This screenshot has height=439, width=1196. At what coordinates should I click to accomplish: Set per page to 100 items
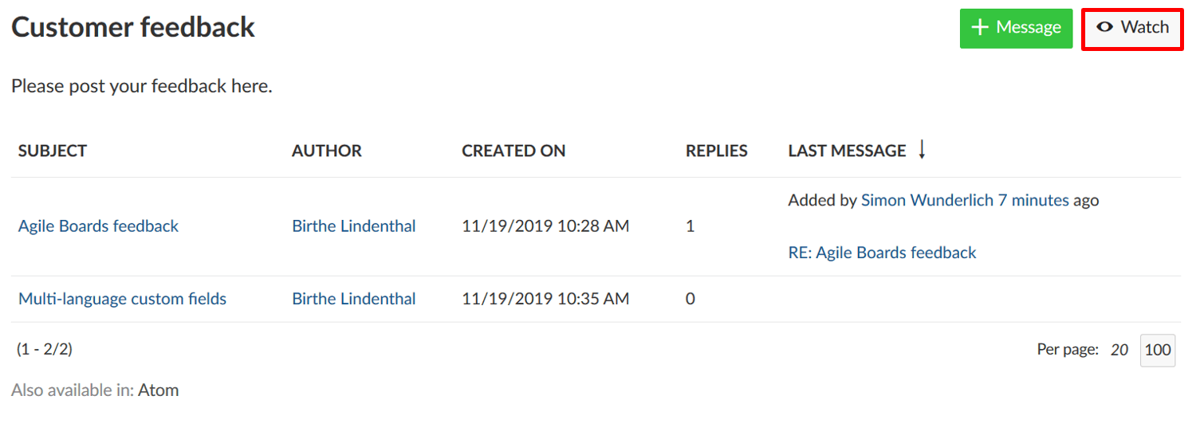[x=1158, y=350]
